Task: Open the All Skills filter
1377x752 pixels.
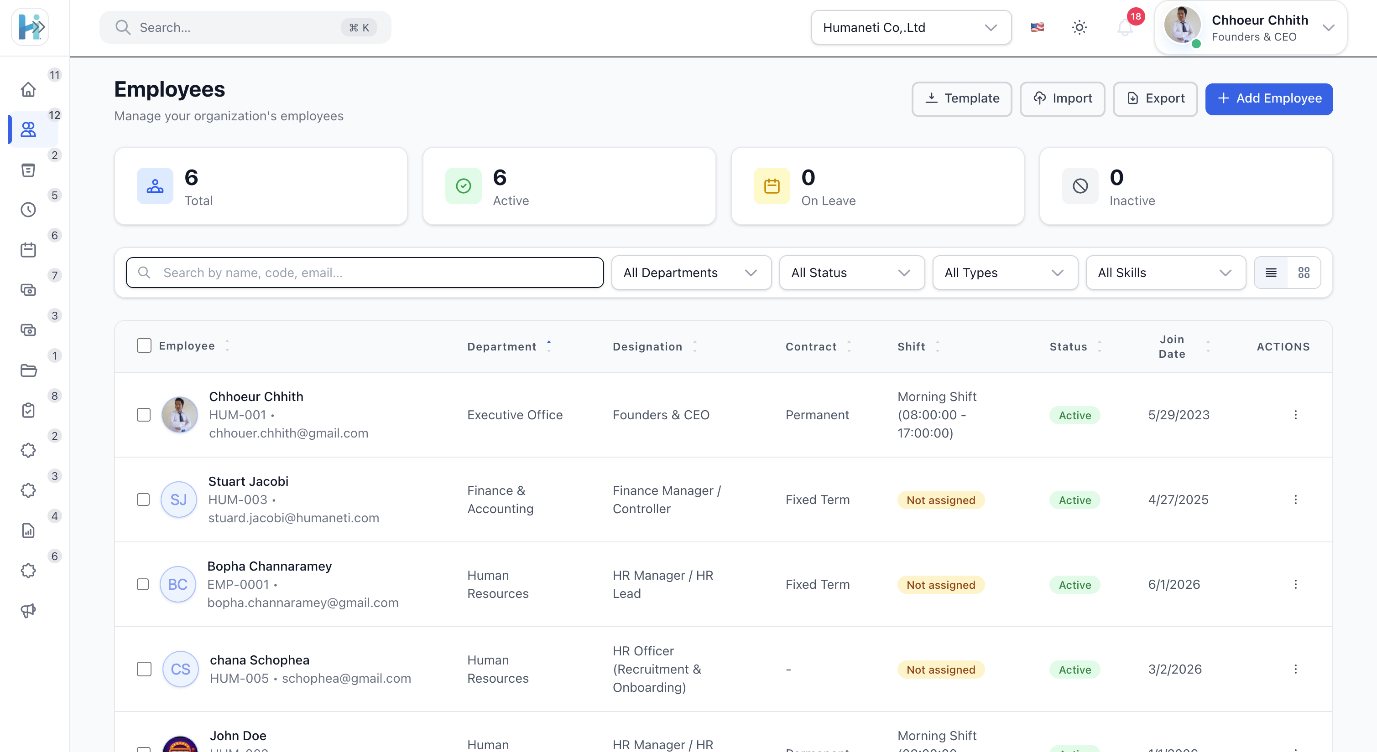Action: [1165, 273]
